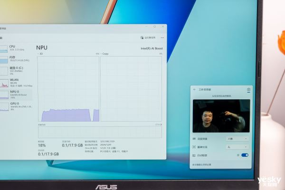Expand the Copy graph engine selector
The width and height of the screenshot is (285, 190).
click(x=102, y=54)
